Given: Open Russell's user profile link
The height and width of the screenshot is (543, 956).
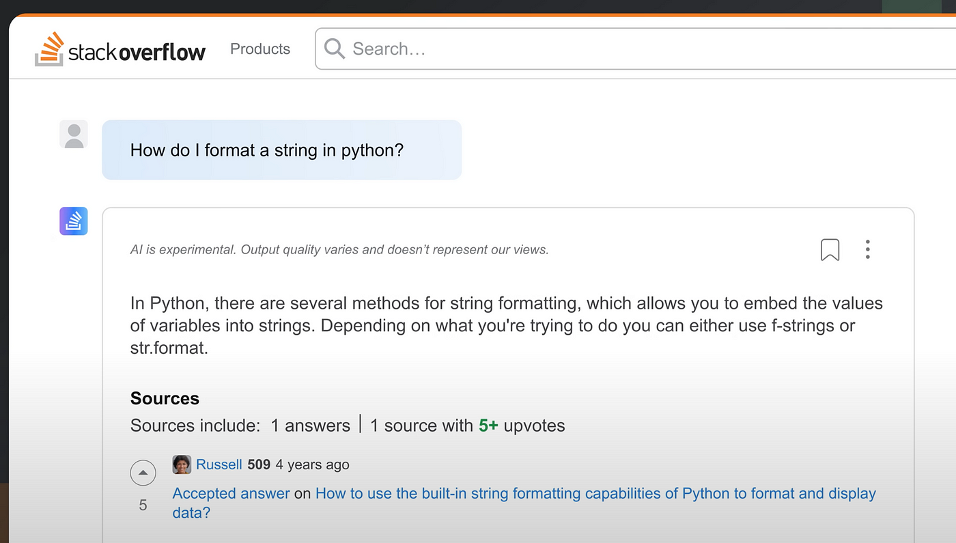Looking at the screenshot, I should tap(219, 464).
